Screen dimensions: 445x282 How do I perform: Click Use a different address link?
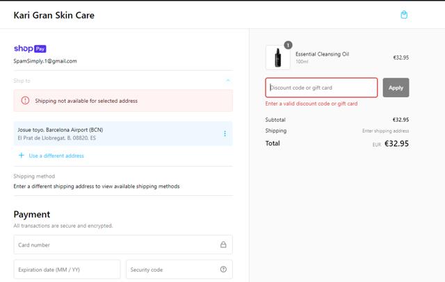coord(56,156)
